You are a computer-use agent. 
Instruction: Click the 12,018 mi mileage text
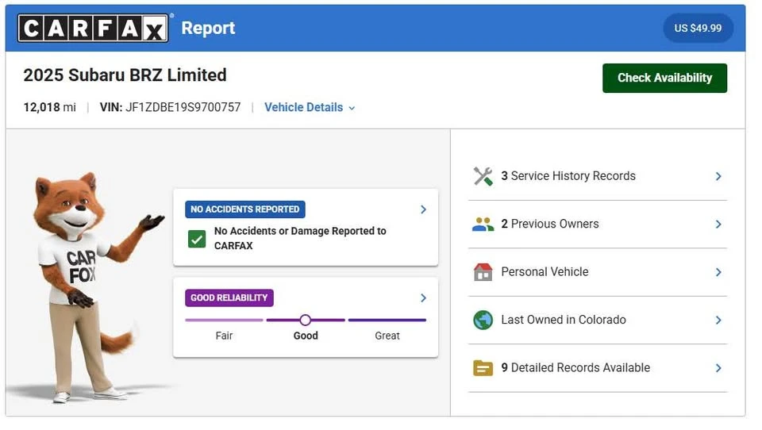49,107
